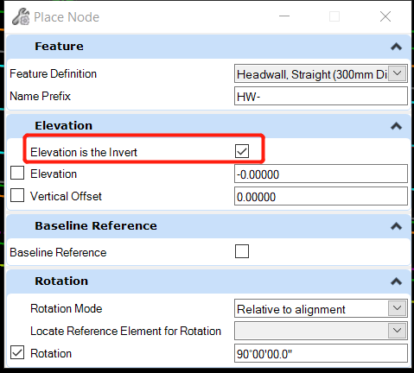Enable the Elevation lock checkbox

17,174
